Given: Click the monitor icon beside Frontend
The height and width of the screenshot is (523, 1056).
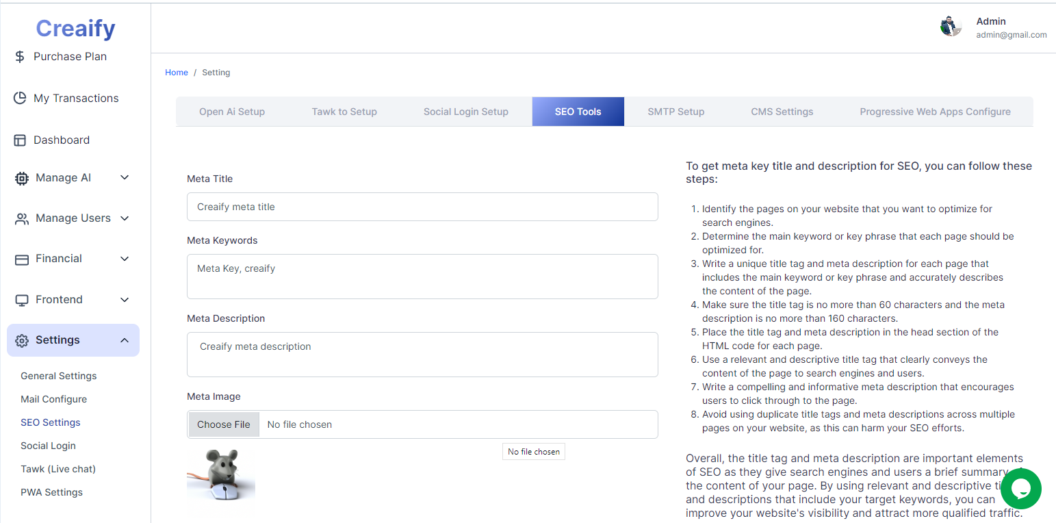Looking at the screenshot, I should pyautogui.click(x=22, y=300).
